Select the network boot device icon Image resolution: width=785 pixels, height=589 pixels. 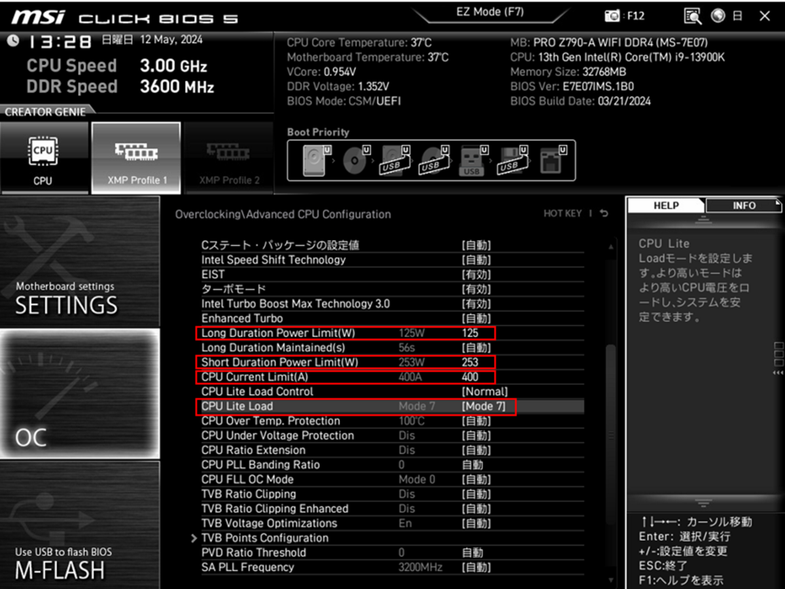pyautogui.click(x=551, y=161)
